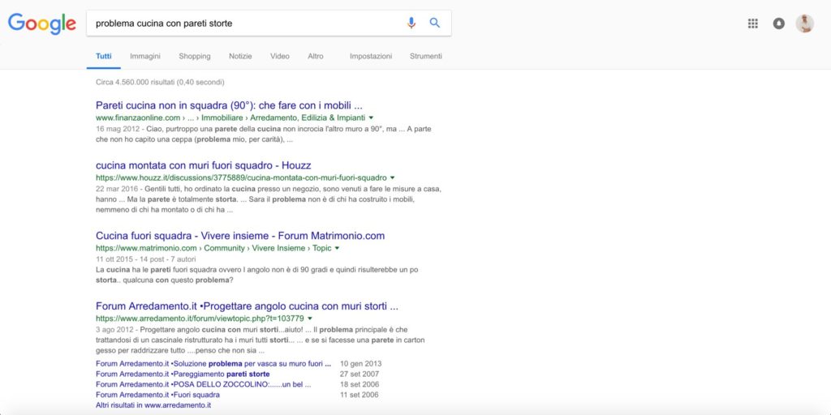Open sitelink 'POSA DELLO ZOCCOLINO'

[204, 384]
